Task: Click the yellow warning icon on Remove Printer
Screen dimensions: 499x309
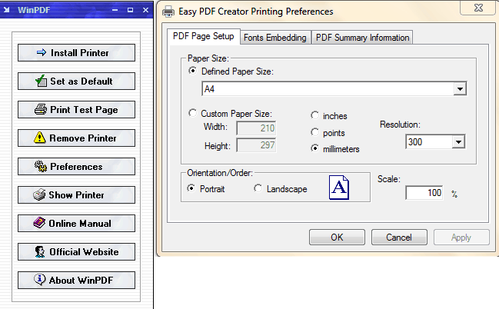Action: [39, 138]
